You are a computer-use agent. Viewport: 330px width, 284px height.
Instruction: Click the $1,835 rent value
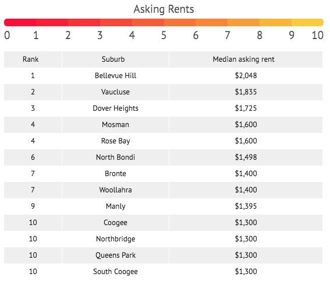(x=246, y=92)
